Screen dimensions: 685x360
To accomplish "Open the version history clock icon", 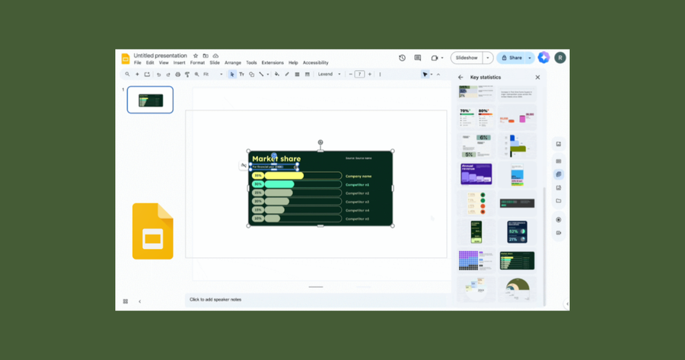I will (x=403, y=58).
